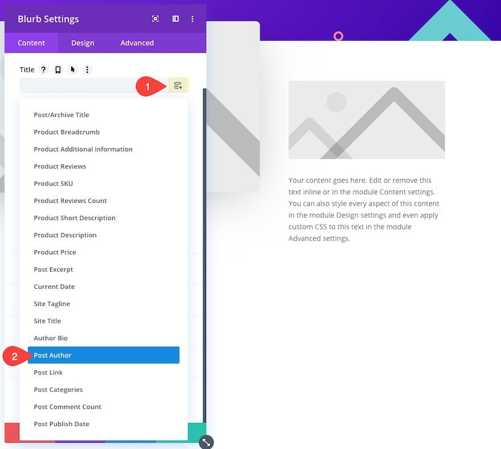The height and width of the screenshot is (449, 501).
Task: Click the dynamic content database icon
Action: point(178,85)
